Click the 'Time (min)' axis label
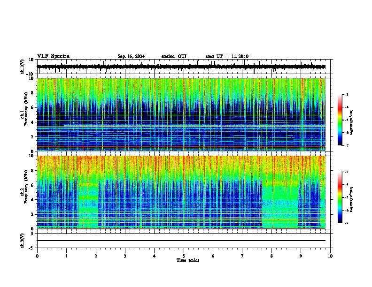This screenshot has height=287, width=372. pyautogui.click(x=188, y=260)
